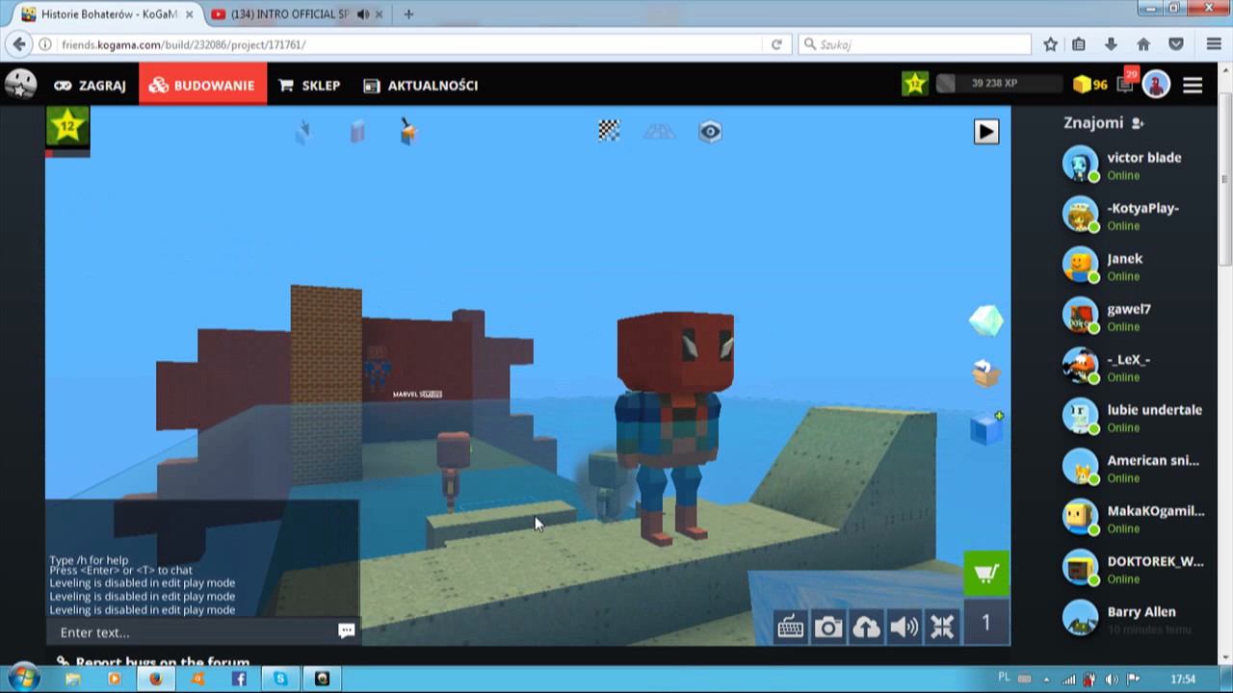Start play mode with the play button

[985, 132]
